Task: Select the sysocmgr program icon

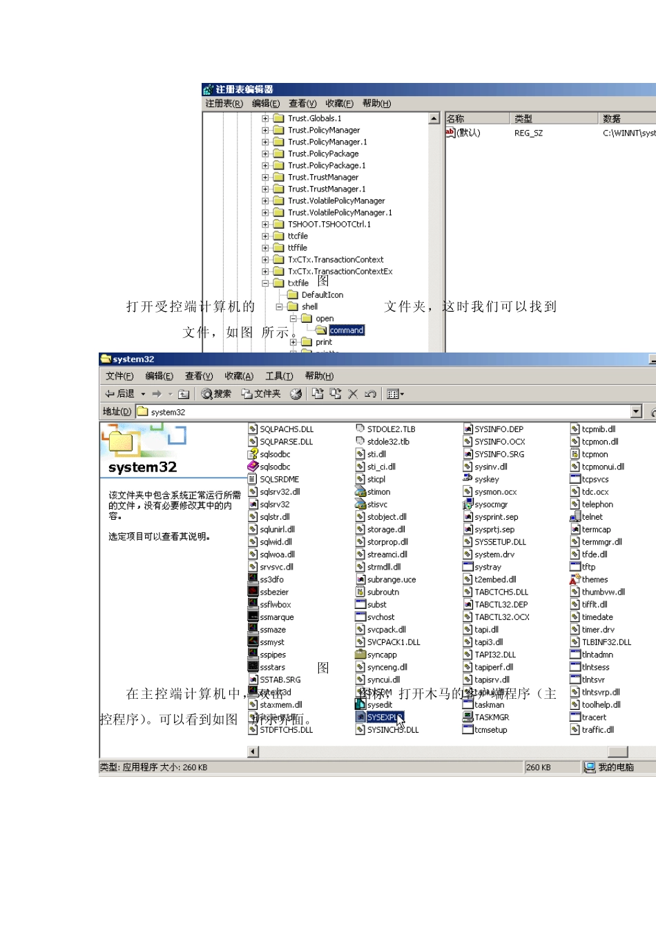Action: click(x=467, y=505)
